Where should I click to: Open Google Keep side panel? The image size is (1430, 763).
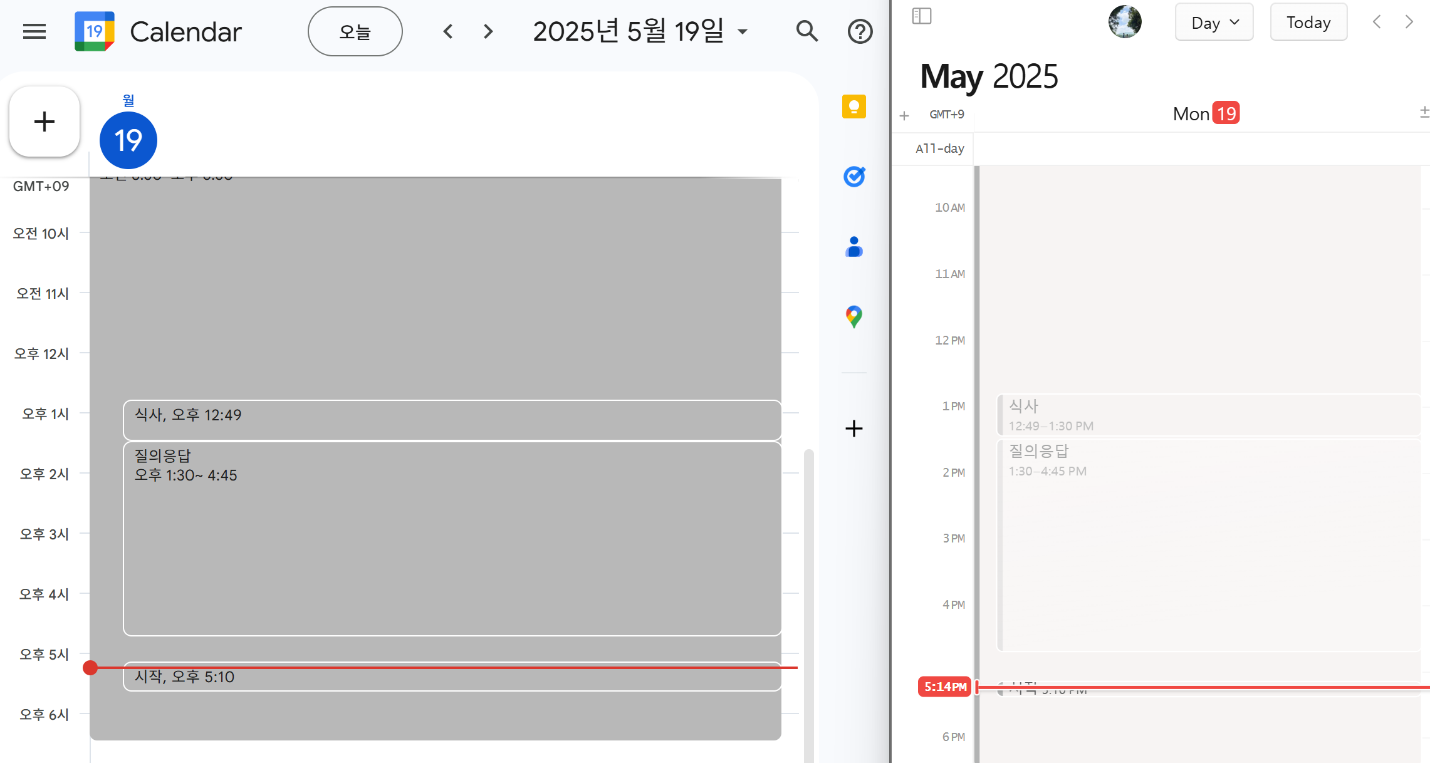coord(853,106)
